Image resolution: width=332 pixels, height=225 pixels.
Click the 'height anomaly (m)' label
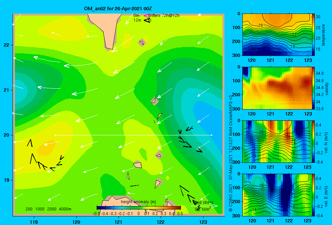[138, 202]
